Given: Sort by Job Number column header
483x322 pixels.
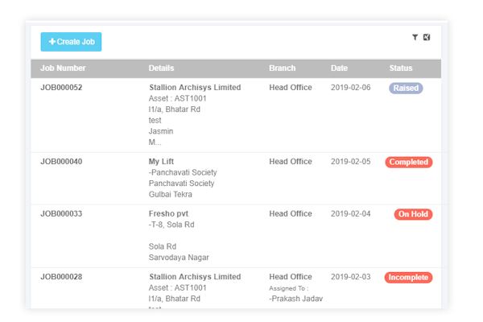Looking at the screenshot, I should [x=63, y=68].
